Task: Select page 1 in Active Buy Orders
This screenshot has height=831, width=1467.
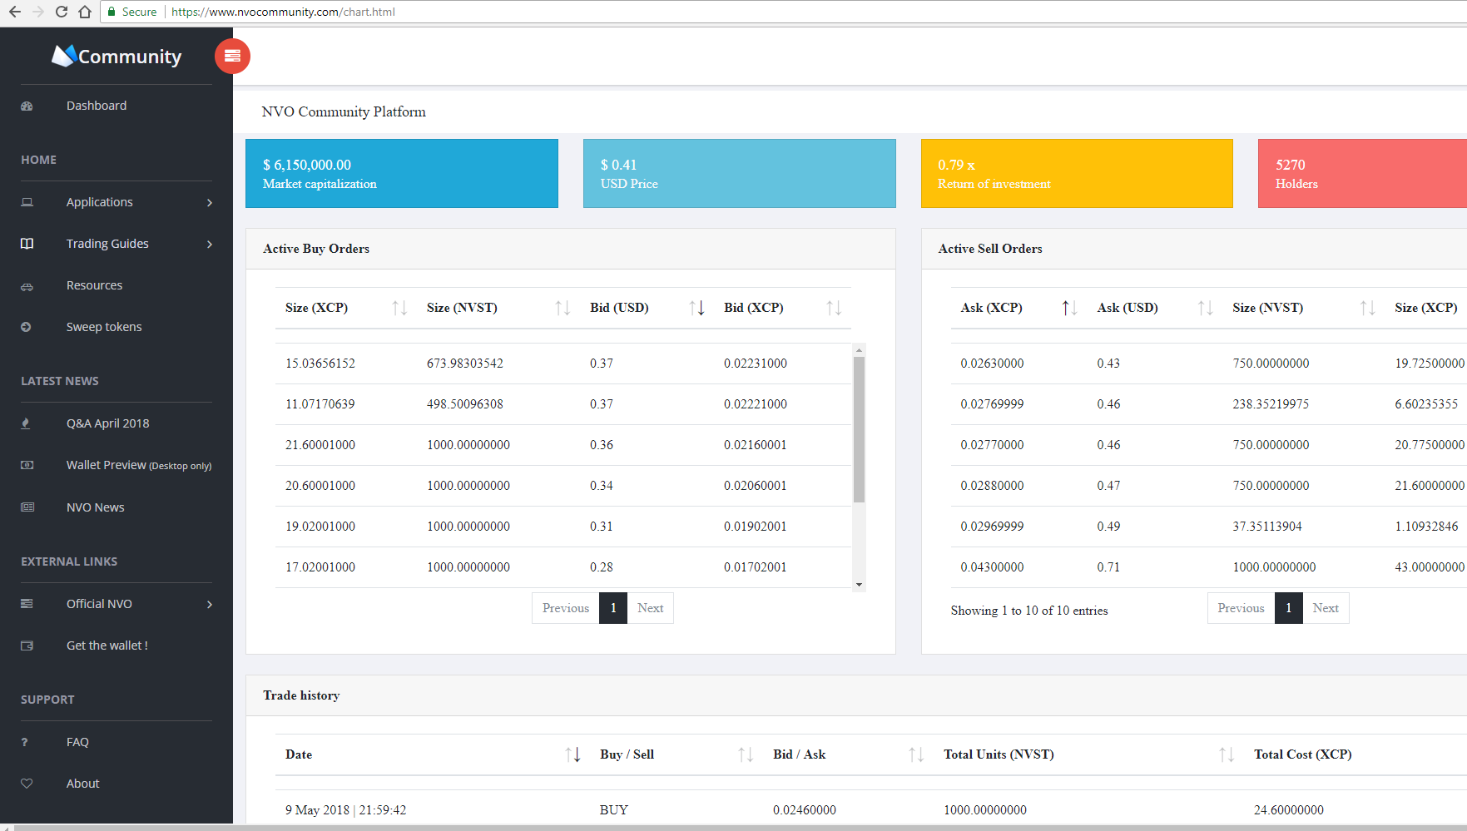Action: [x=613, y=608]
